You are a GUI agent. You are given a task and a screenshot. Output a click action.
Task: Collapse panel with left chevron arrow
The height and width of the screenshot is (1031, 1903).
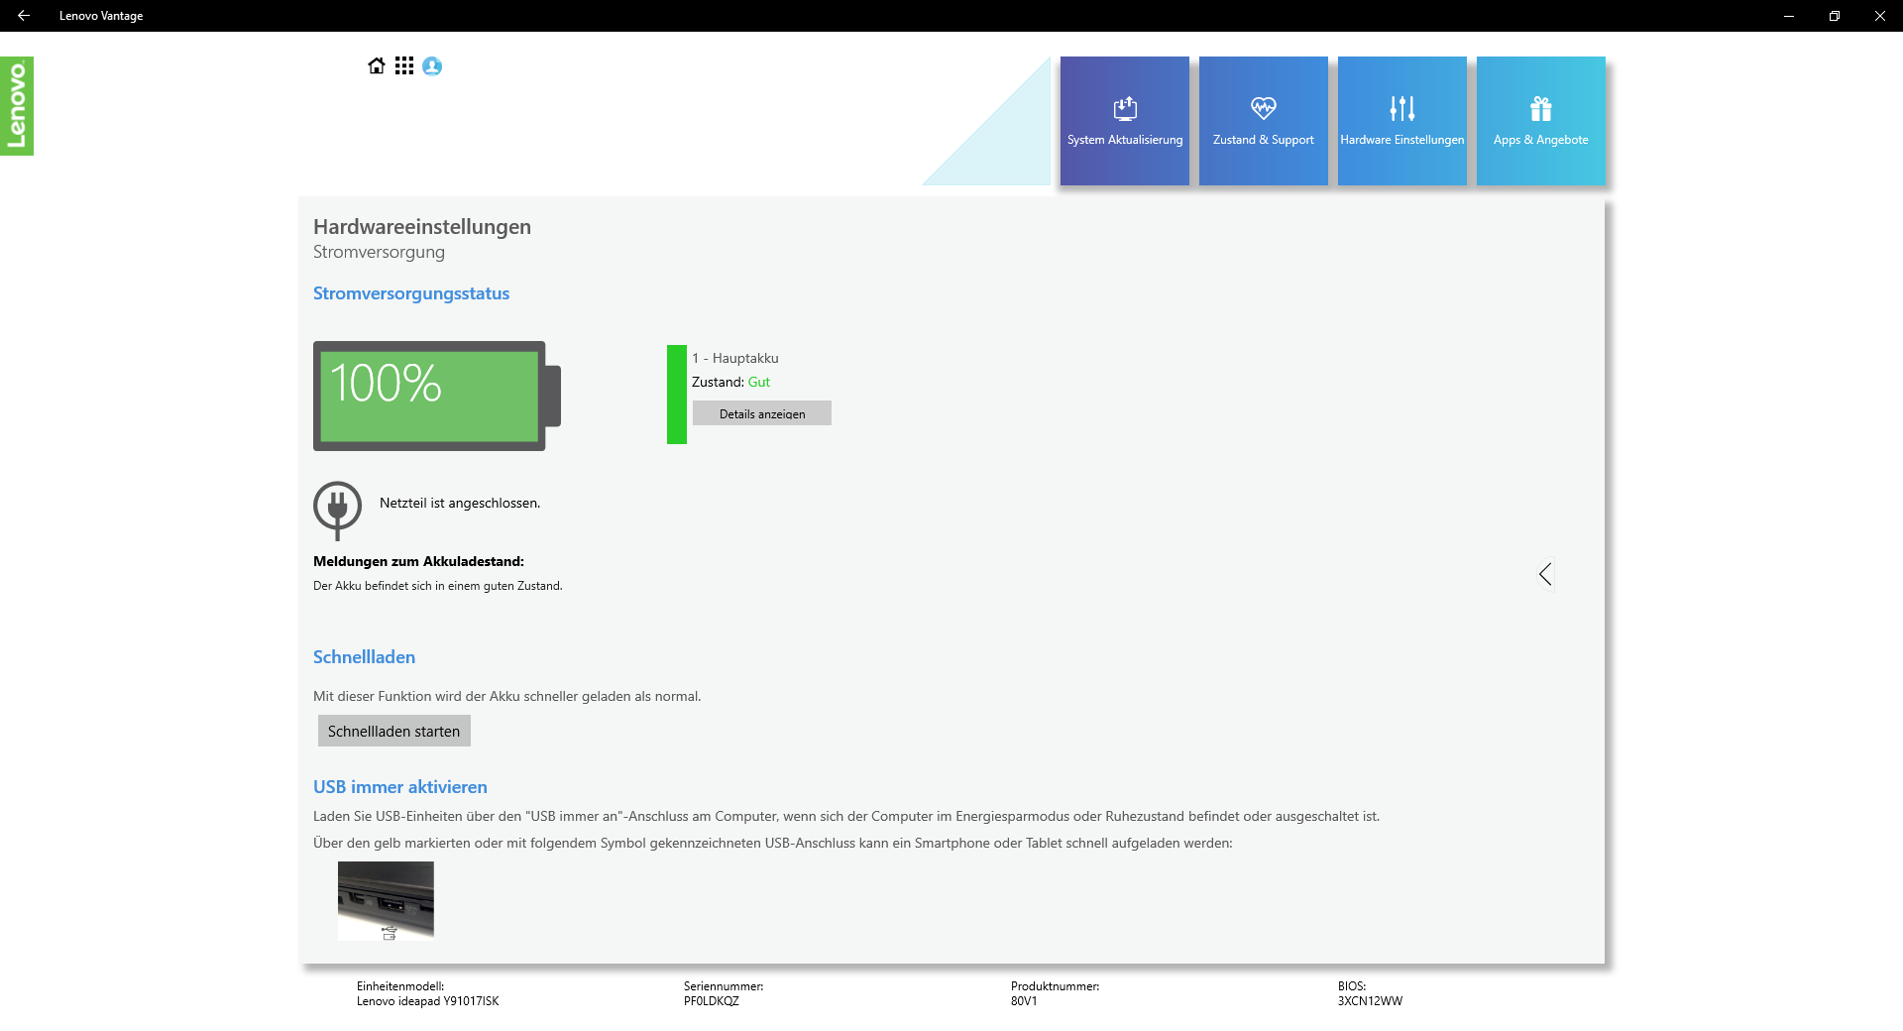click(x=1545, y=574)
